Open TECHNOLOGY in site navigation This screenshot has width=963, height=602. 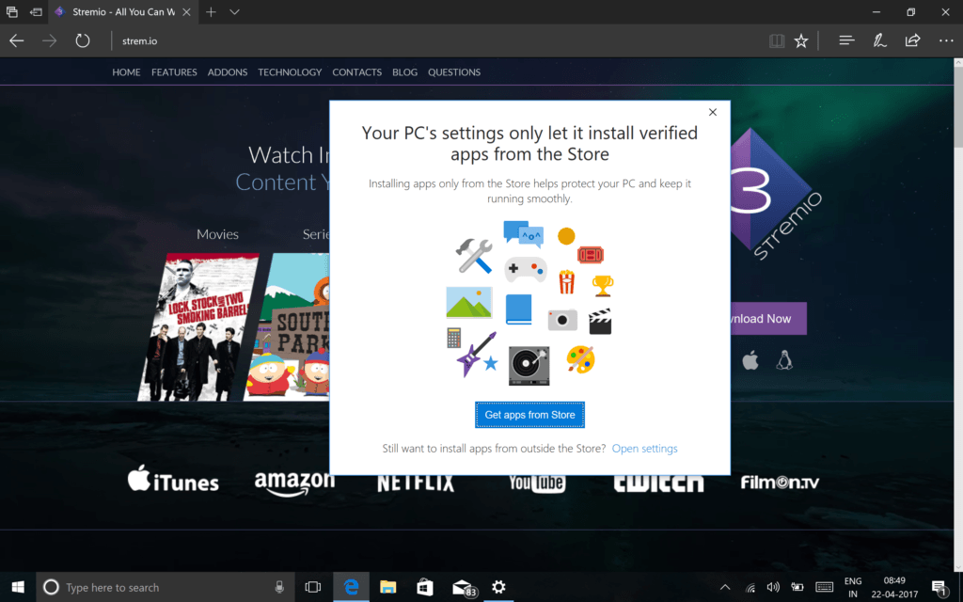click(290, 71)
